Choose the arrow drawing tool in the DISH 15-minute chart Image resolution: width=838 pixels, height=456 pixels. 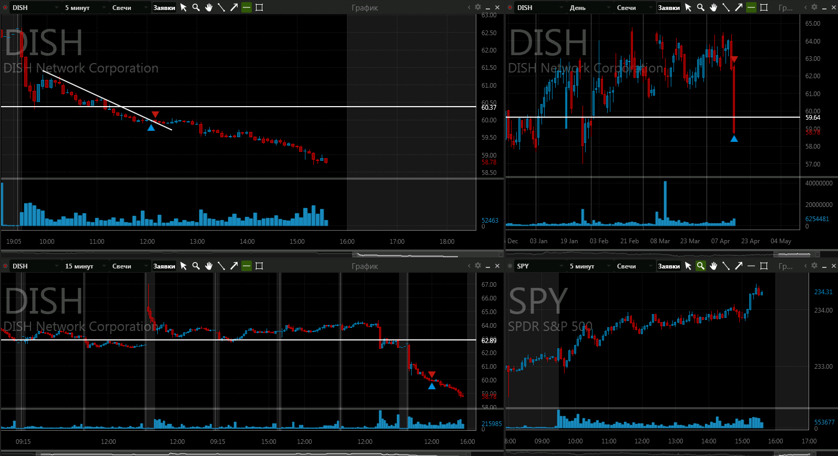pyautogui.click(x=234, y=266)
